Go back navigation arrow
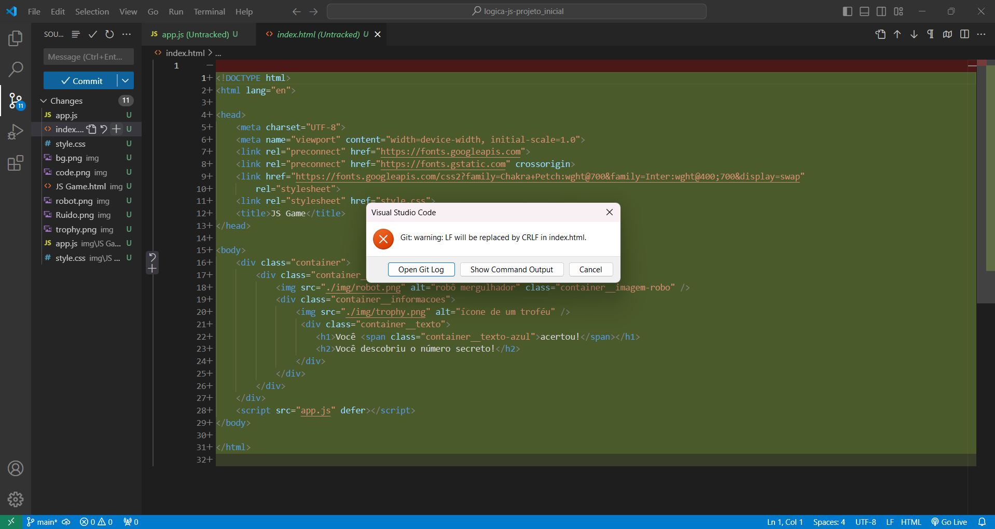This screenshot has width=995, height=529. point(297,11)
